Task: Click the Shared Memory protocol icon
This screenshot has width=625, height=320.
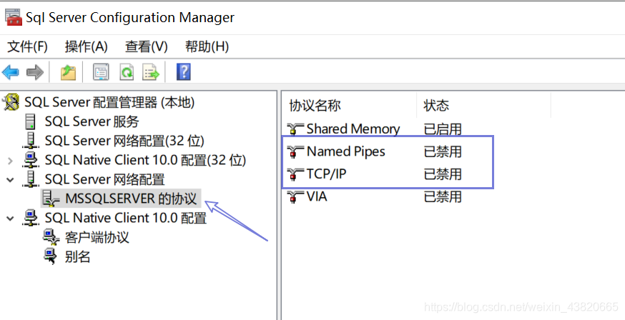Action: coord(295,129)
